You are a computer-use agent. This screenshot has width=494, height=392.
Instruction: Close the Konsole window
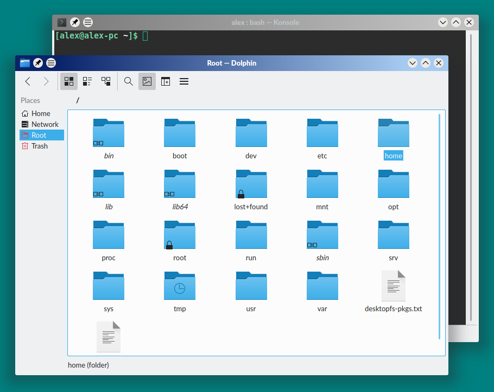pos(469,22)
